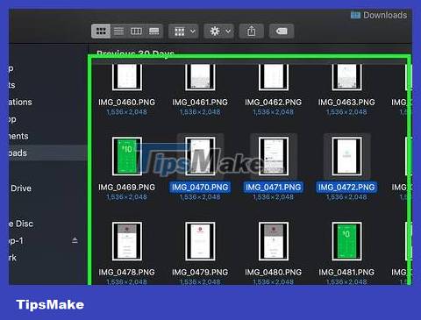Open the Drive item in sidebar

(x=21, y=188)
